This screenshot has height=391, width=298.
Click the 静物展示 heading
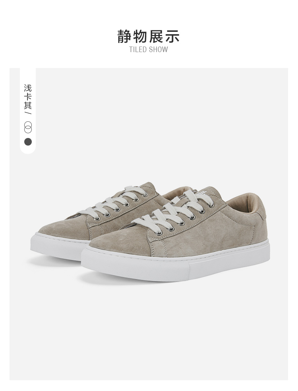tap(149, 37)
